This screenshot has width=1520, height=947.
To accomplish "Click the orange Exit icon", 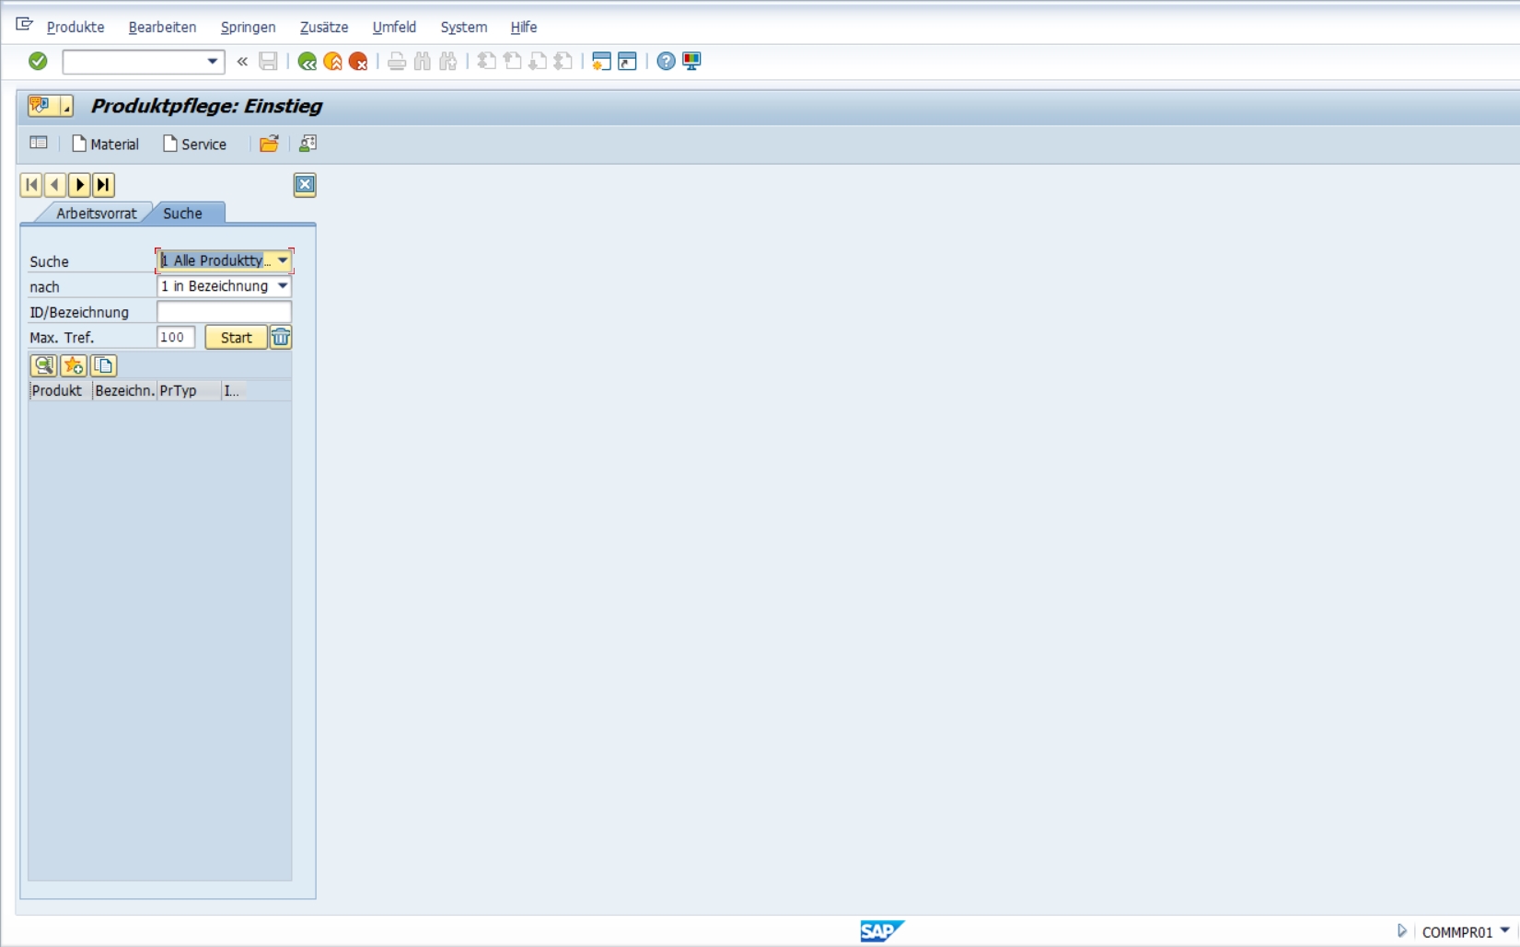I will click(333, 62).
